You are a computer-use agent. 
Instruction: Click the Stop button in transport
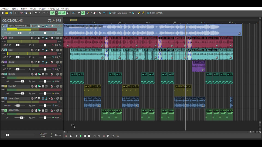click(x=89, y=136)
